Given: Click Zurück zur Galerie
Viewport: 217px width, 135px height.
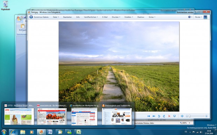Looking at the screenshot, I should [41, 17].
